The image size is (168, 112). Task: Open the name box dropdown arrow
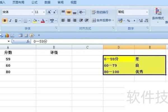pyautogui.click(x=9, y=41)
